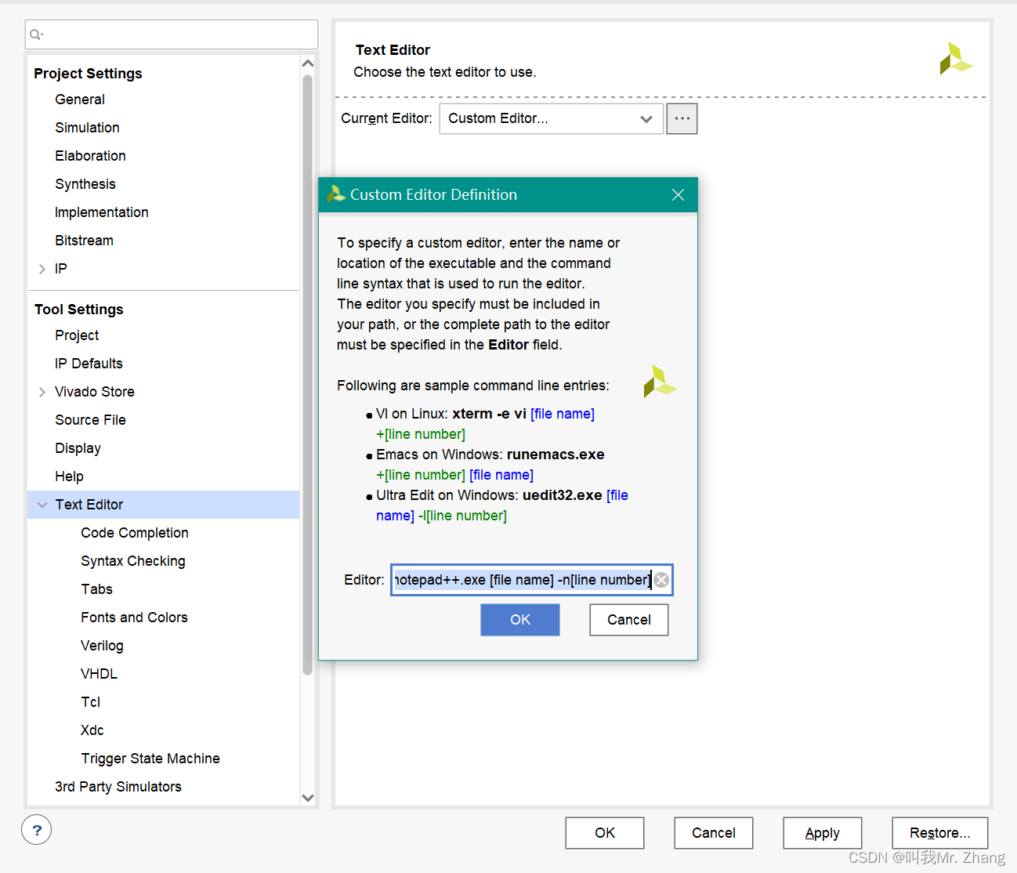Screen dimensions: 1017x873
Task: Select Help under Tool Settings
Action: click(69, 476)
